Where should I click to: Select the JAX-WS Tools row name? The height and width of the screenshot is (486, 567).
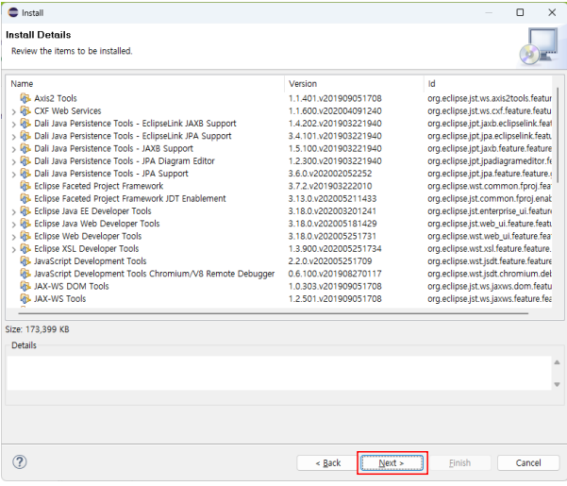60,299
